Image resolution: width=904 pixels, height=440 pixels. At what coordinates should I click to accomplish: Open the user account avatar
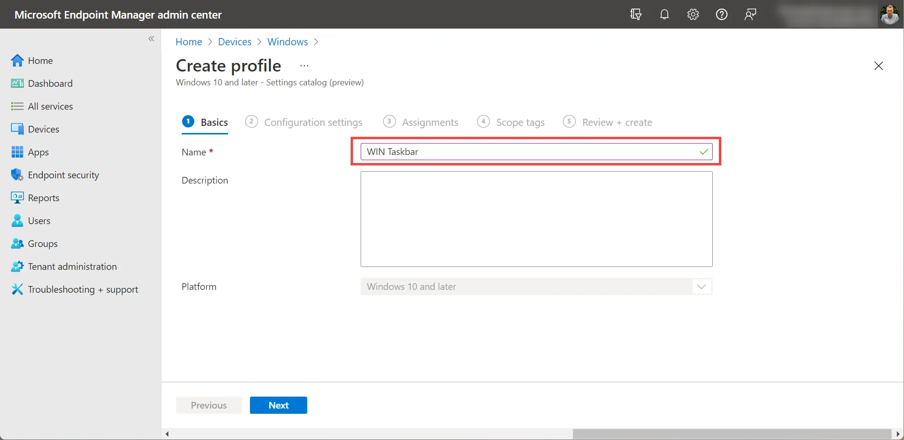click(889, 14)
